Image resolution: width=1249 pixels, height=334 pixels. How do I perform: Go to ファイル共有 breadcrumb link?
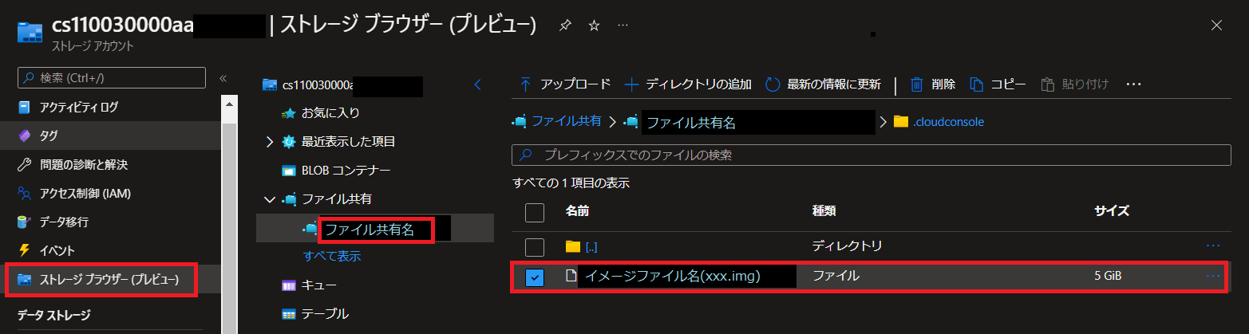click(567, 121)
